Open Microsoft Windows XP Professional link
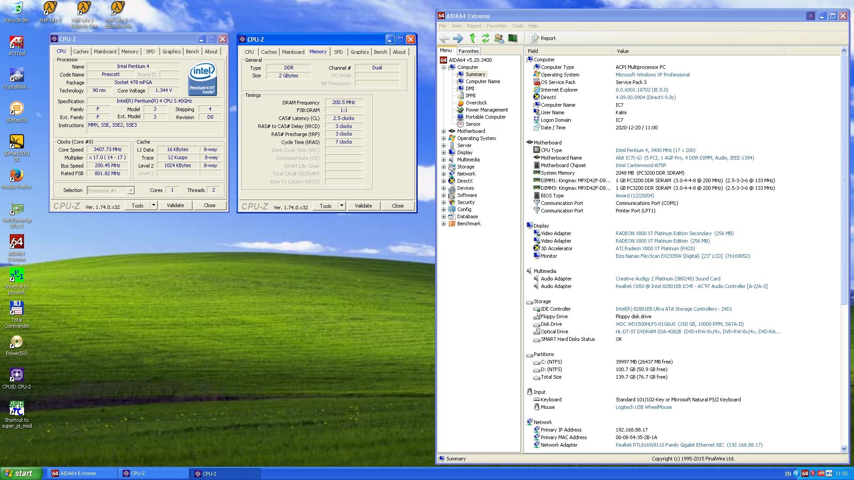The width and height of the screenshot is (854, 480). tap(653, 75)
